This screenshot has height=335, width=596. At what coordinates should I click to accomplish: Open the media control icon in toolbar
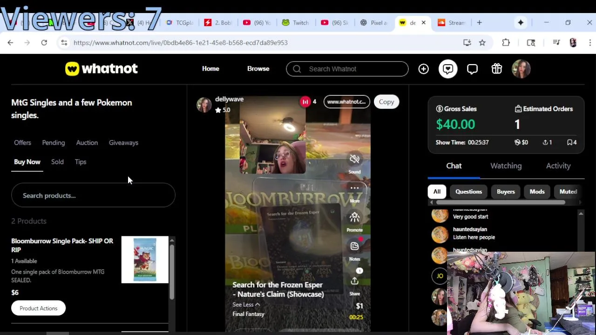(x=556, y=43)
